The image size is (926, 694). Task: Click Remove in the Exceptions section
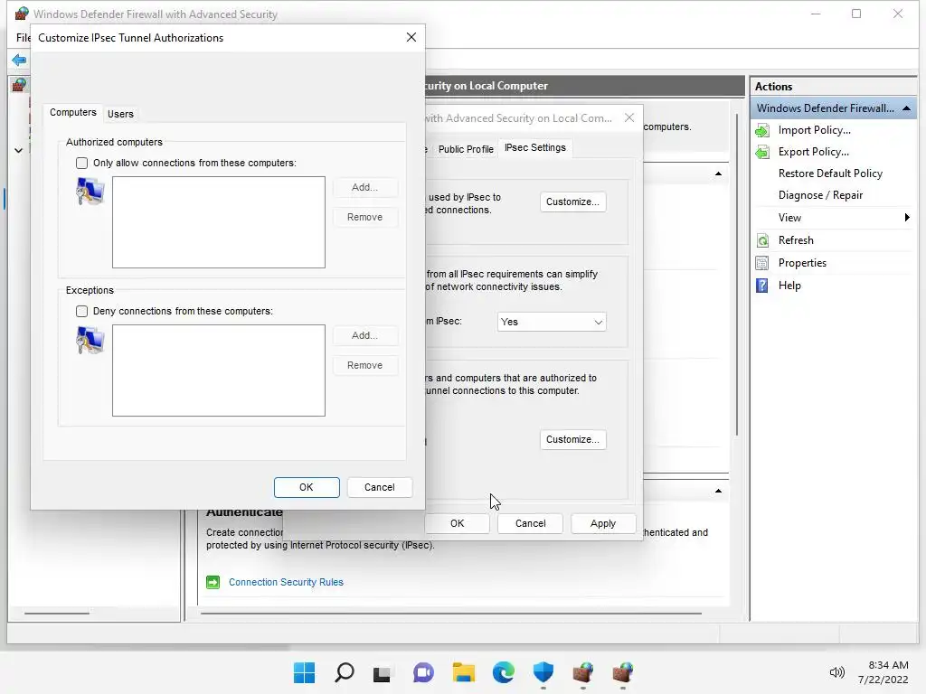tap(364, 365)
